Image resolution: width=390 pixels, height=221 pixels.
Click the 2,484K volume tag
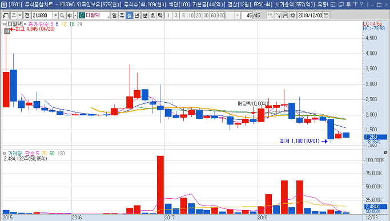coord(376,207)
